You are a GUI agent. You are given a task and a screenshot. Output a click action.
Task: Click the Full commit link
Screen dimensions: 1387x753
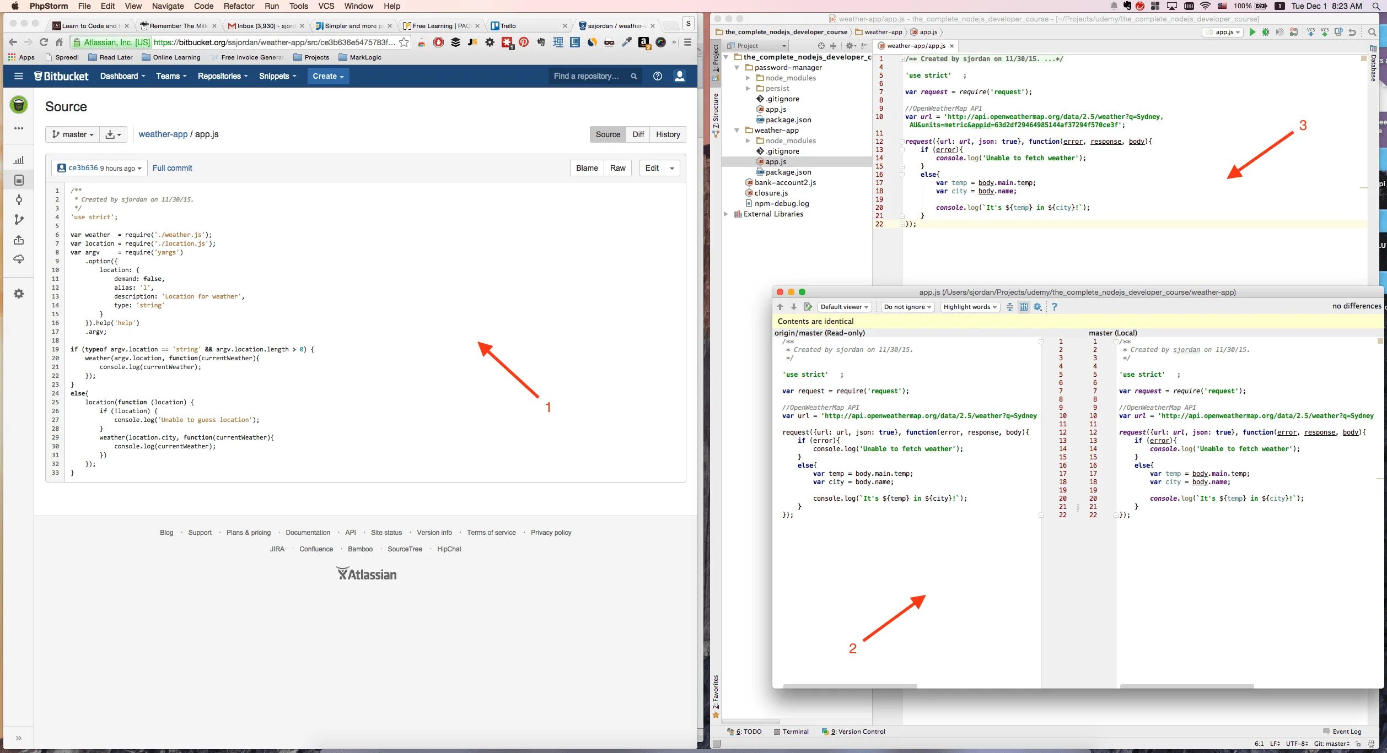pos(172,169)
